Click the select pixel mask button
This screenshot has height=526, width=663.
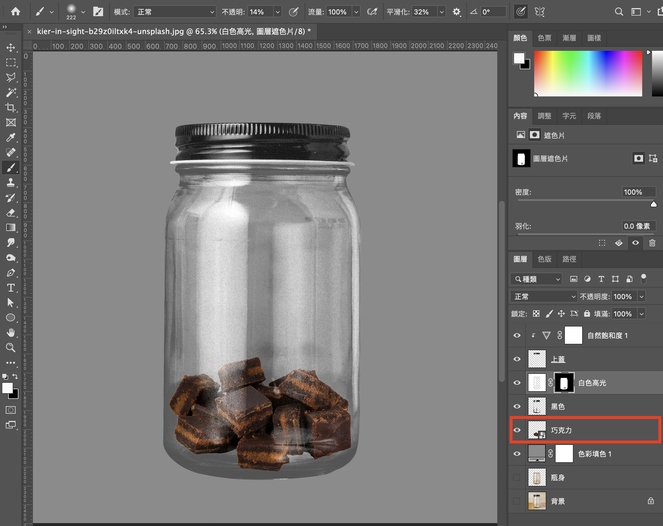pyautogui.click(x=638, y=158)
